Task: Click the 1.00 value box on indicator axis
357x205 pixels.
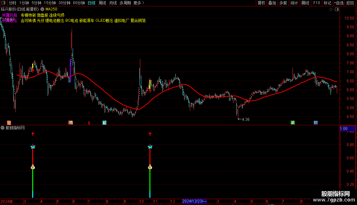Action: pos(348,129)
